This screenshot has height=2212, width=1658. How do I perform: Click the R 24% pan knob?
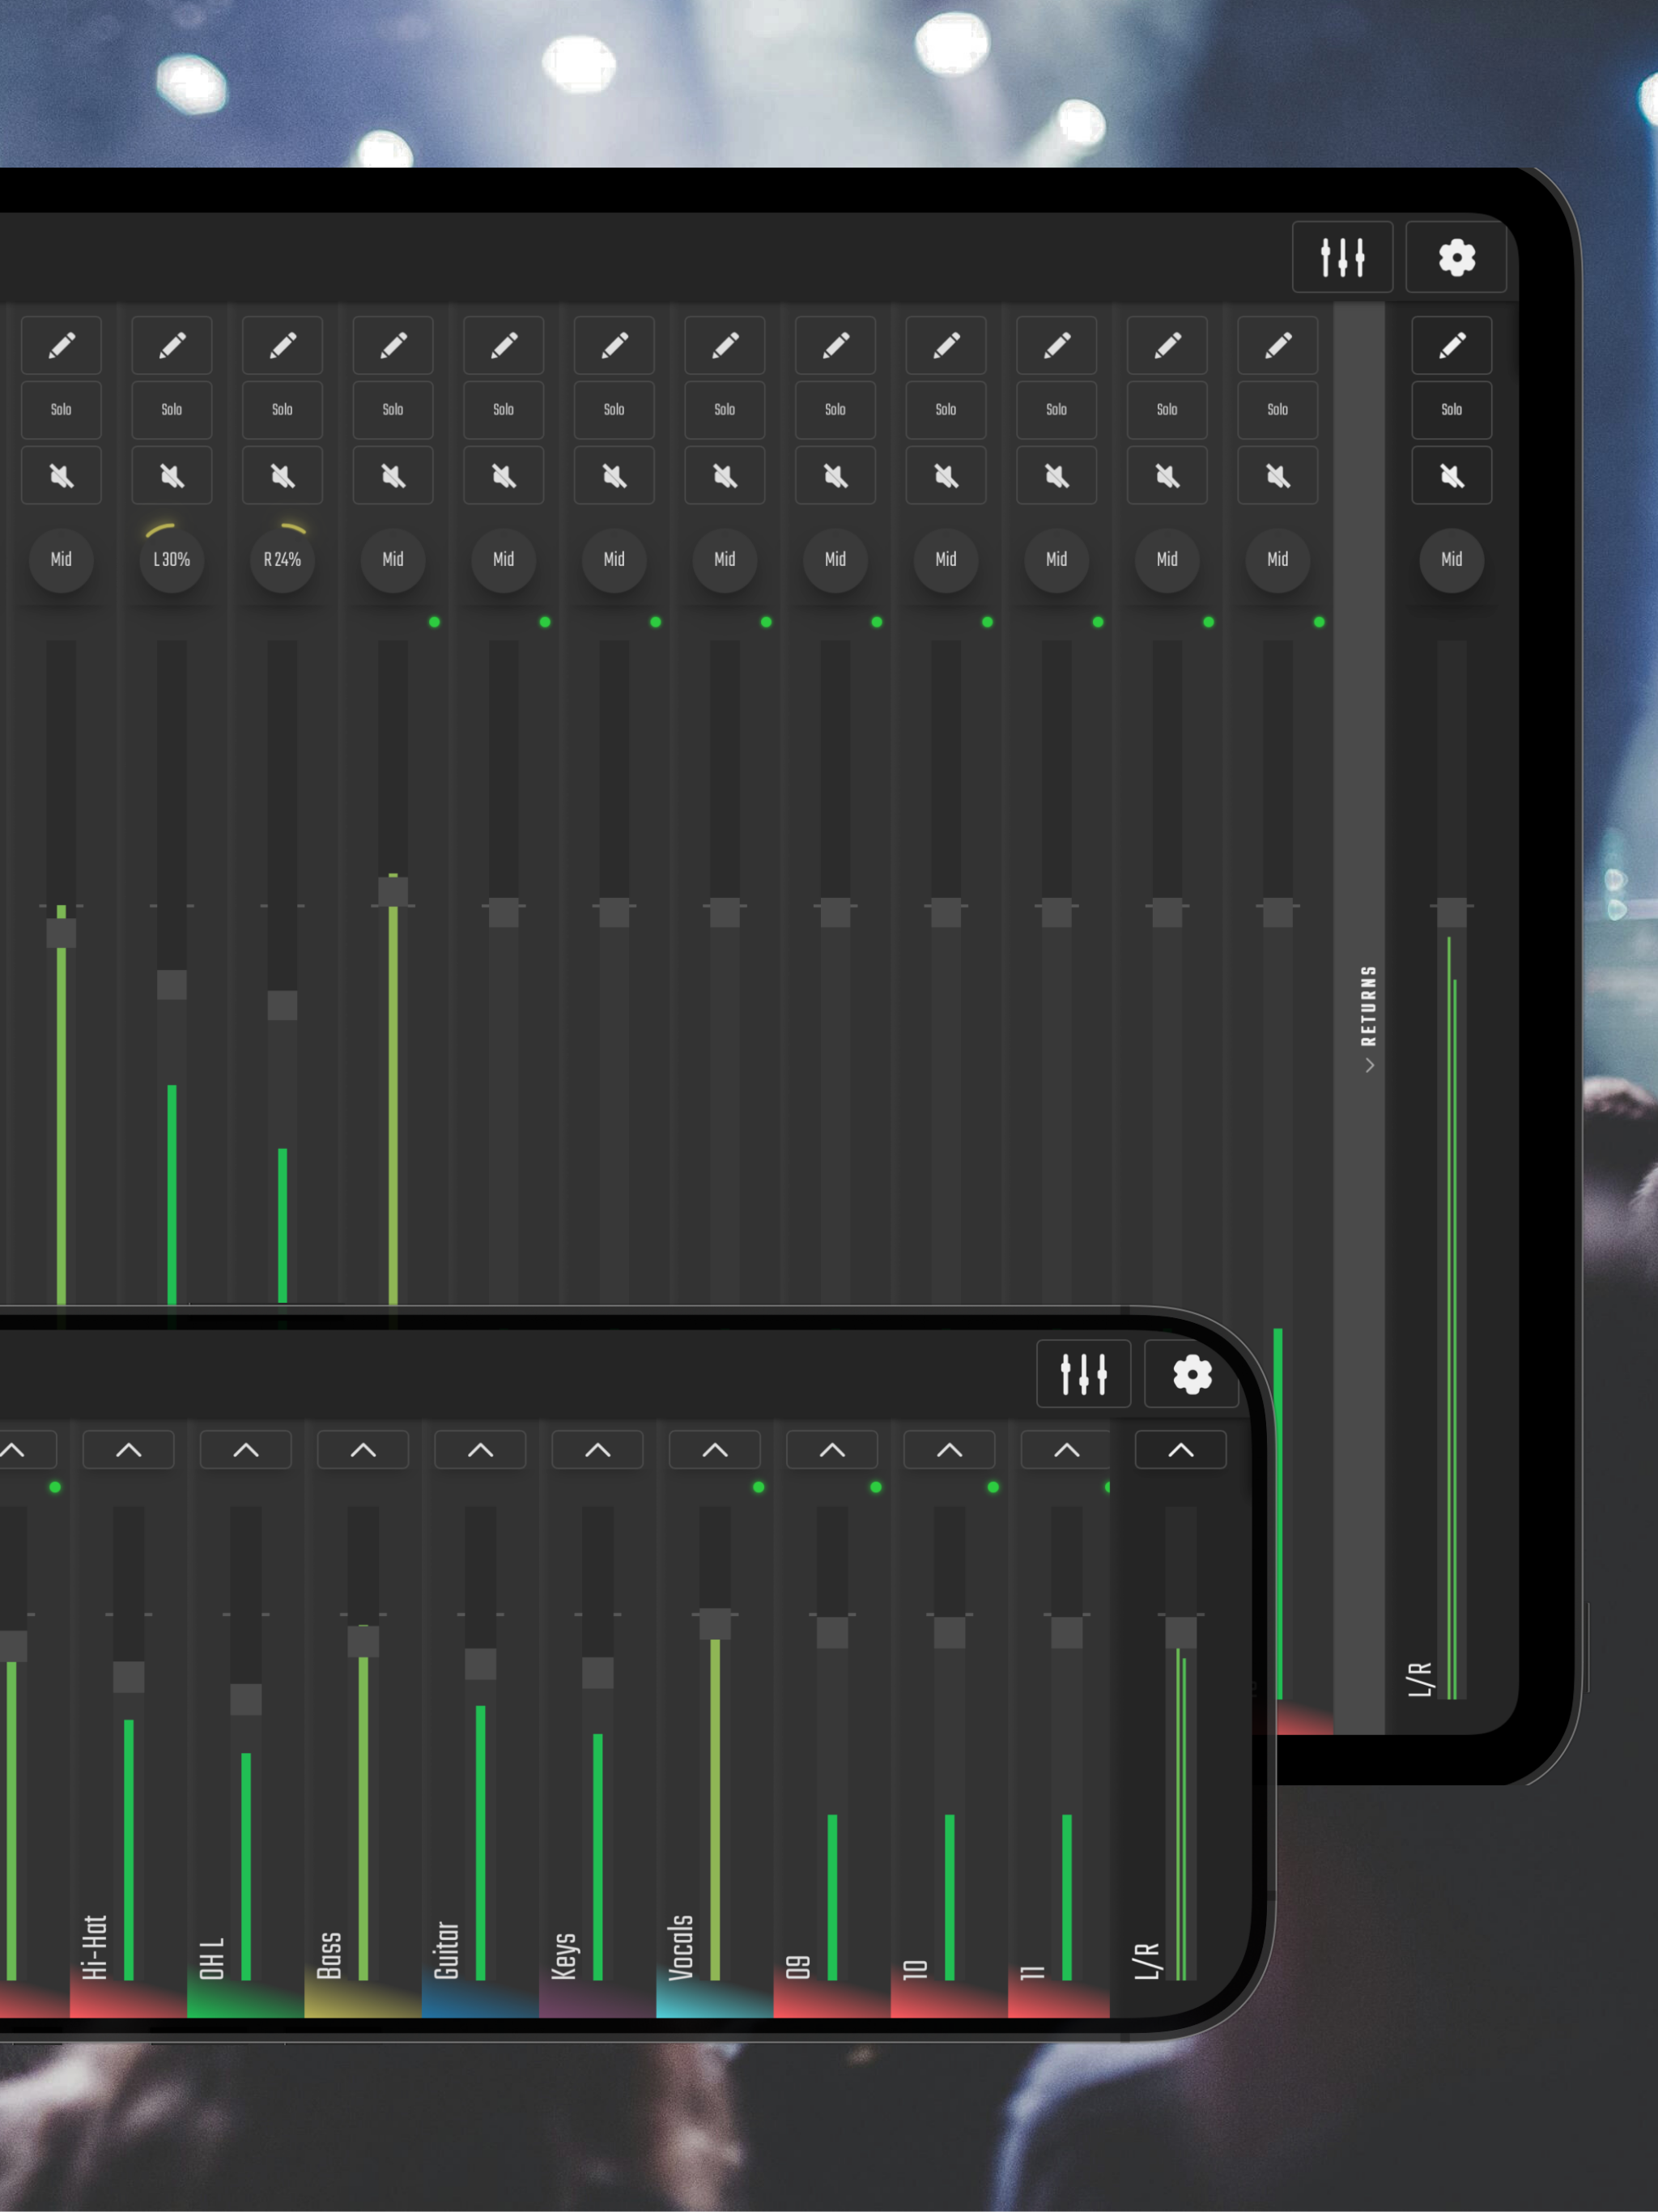[x=283, y=559]
